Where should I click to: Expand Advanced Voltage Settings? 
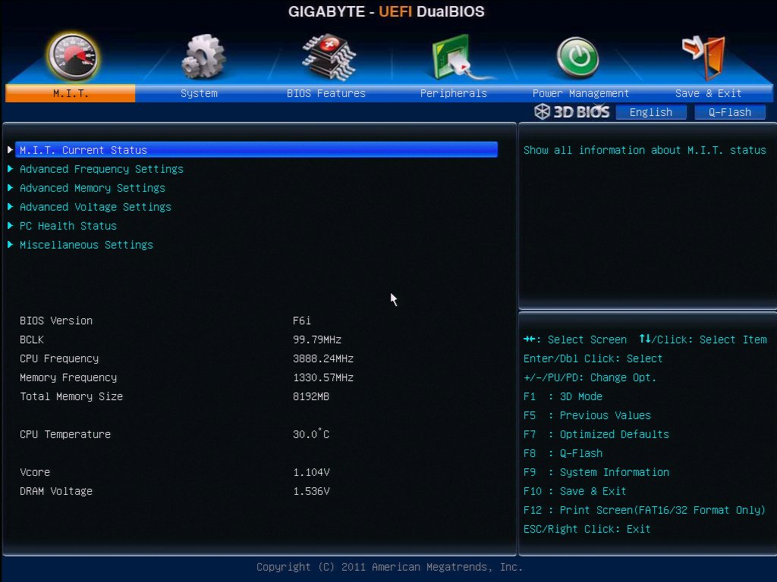point(93,207)
